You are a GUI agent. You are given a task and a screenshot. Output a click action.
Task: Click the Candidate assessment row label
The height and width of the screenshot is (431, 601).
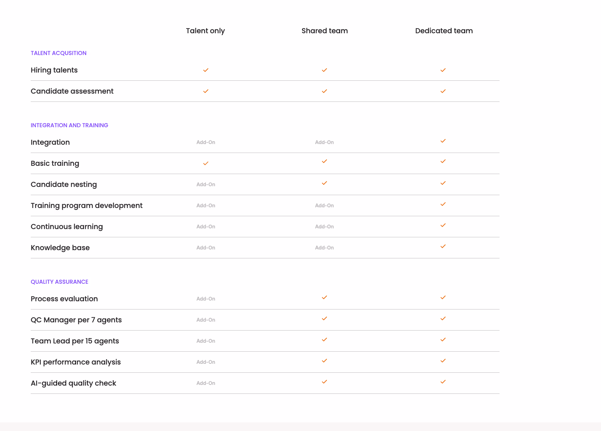[x=72, y=91]
